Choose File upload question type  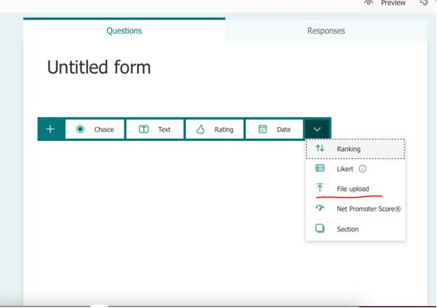[355, 189]
